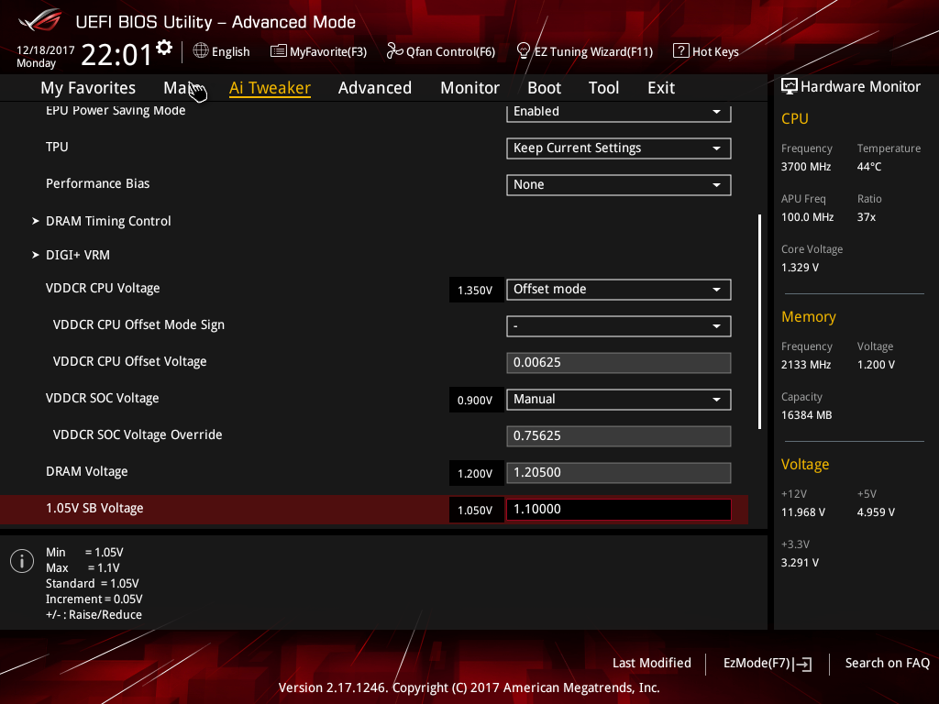The height and width of the screenshot is (704, 939).
Task: Click the 1.200V DRAM current value box
Action: pyautogui.click(x=476, y=474)
